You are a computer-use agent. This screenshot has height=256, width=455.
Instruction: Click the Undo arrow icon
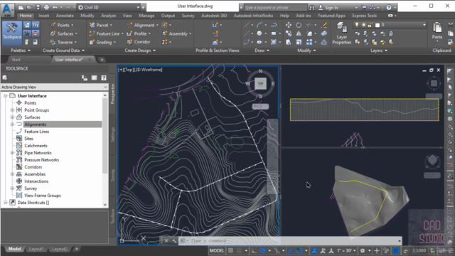coord(55,7)
